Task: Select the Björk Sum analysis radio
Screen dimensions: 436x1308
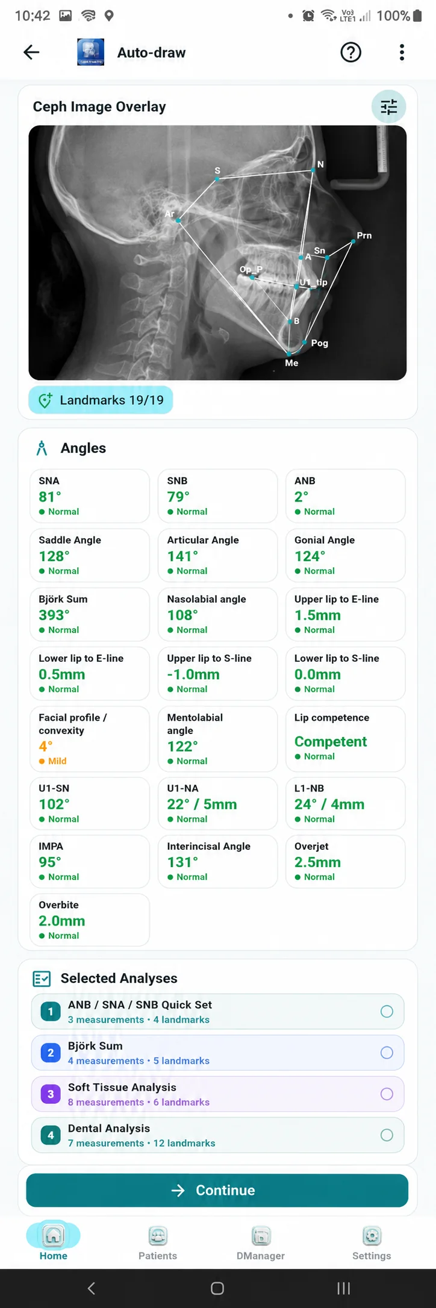Action: point(387,1053)
